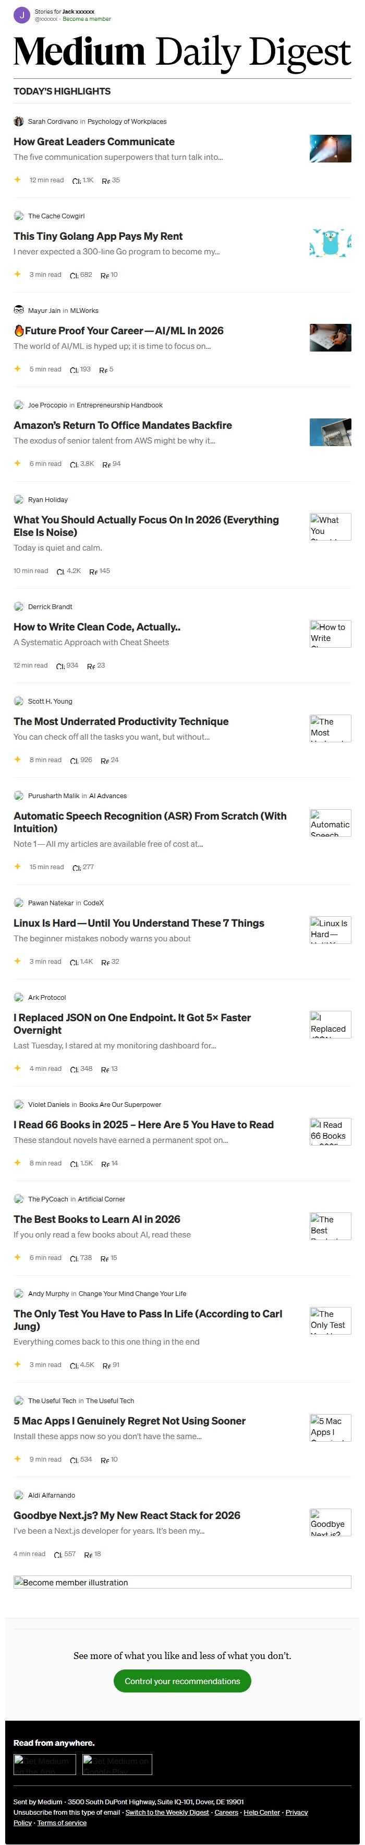Click Sarah Cordivano's author avatar

click(19, 121)
